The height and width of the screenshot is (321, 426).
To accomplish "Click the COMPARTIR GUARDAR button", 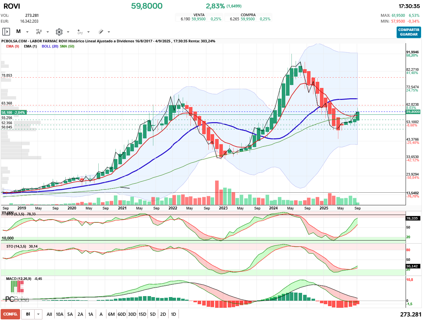I will (409, 32).
